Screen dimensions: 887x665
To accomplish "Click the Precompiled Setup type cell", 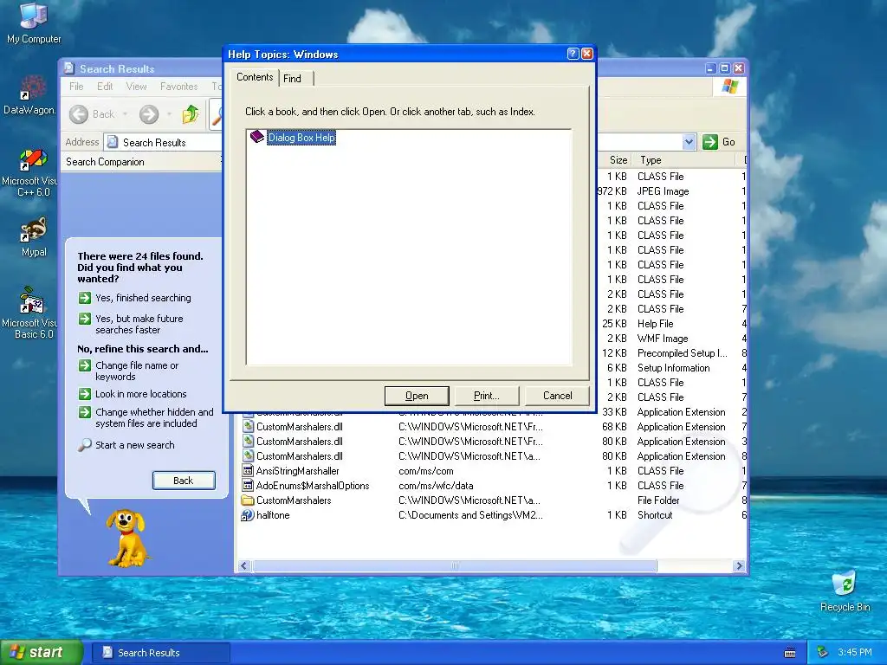I will pyautogui.click(x=683, y=353).
